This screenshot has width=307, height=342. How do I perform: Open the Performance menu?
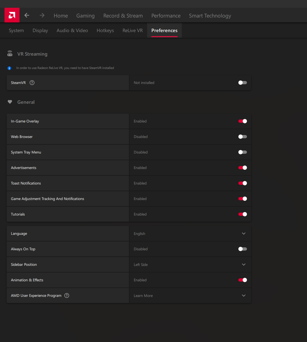tap(166, 16)
